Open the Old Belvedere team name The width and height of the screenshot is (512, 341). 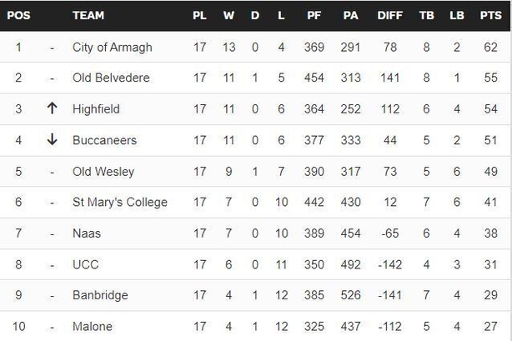pyautogui.click(x=111, y=78)
